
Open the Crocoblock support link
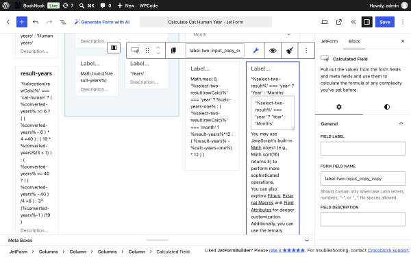388,250
